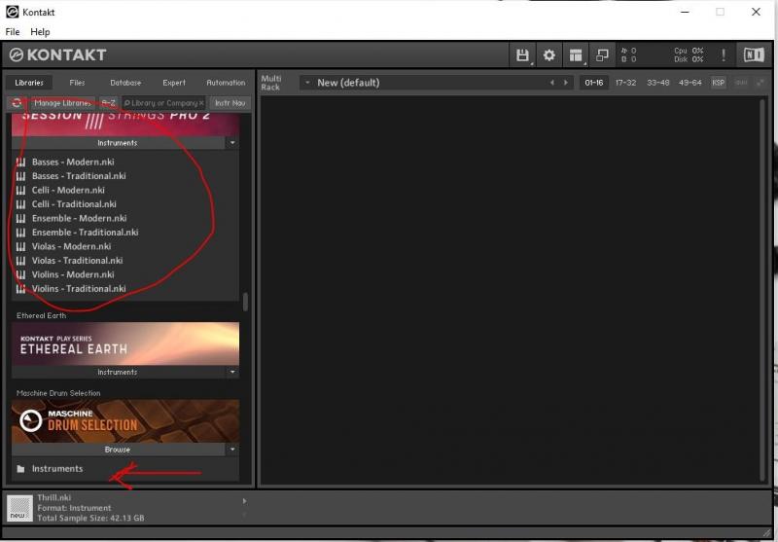Open the Help menu
Image resolution: width=778 pixels, height=542 pixels.
pyautogui.click(x=40, y=32)
